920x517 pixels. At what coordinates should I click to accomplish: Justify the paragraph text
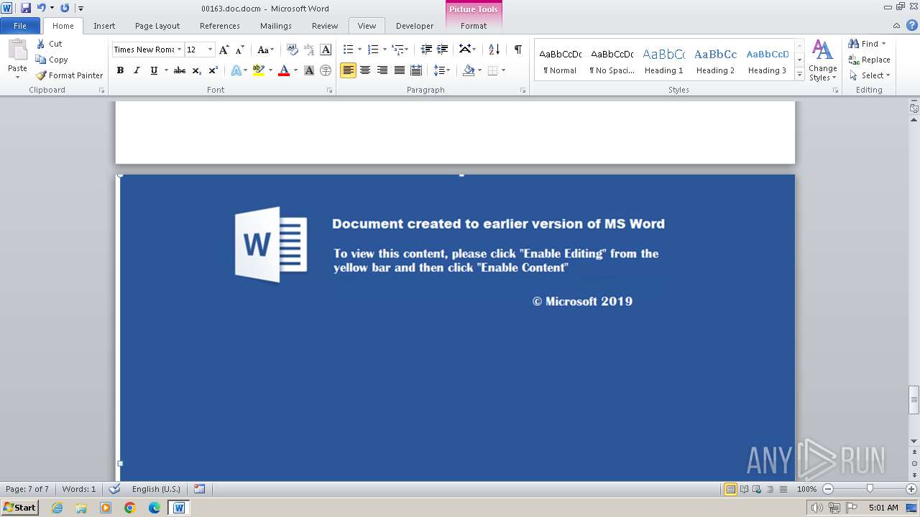click(x=399, y=70)
